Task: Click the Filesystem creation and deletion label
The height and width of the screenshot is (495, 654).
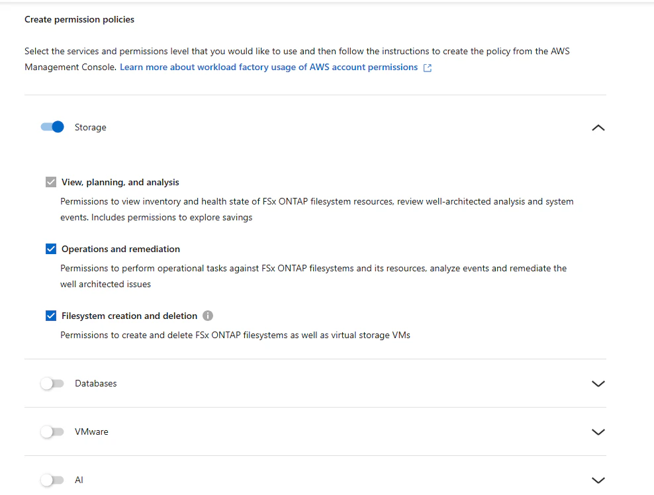Action: 129,316
